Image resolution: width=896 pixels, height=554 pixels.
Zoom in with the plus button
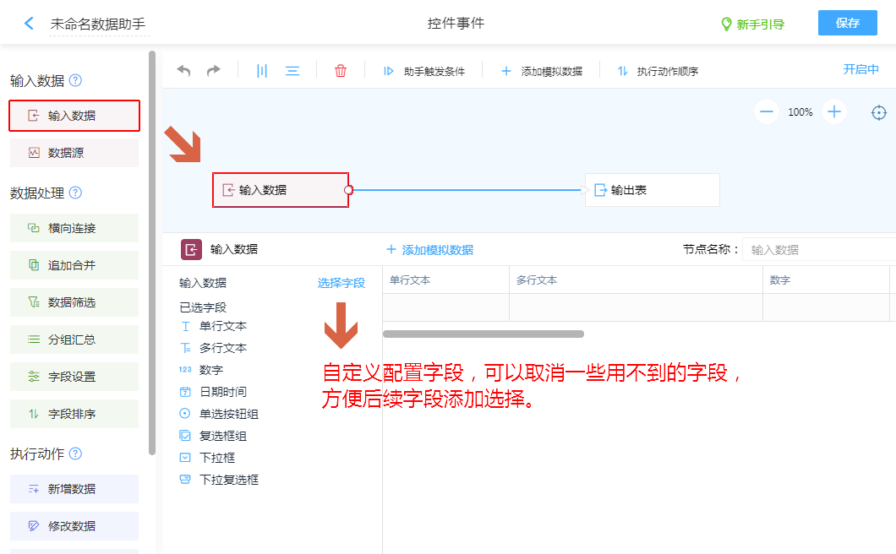tap(834, 111)
